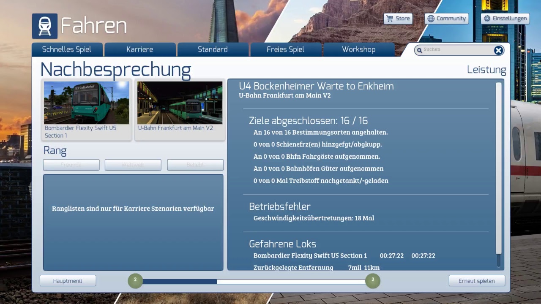Click scenario title U4 Bockenheimer Warte to Enkheim

(316, 86)
